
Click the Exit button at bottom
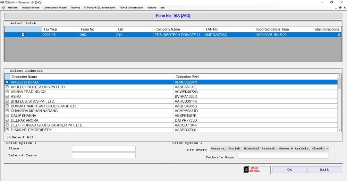[324, 170]
